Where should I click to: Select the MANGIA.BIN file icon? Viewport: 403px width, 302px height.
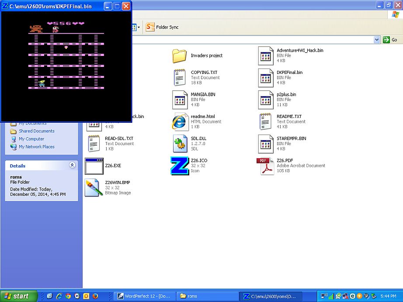180,100
